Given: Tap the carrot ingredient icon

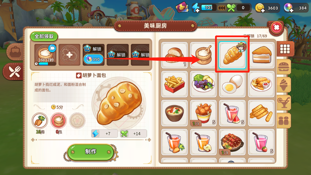Looking at the screenshot, I should click(x=40, y=121).
